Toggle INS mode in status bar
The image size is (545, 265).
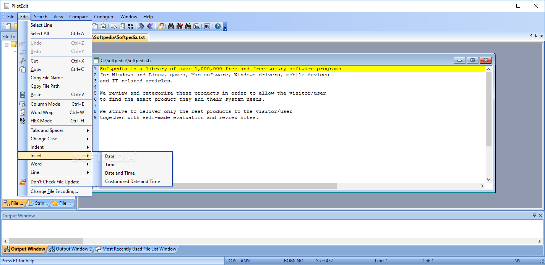(517, 261)
